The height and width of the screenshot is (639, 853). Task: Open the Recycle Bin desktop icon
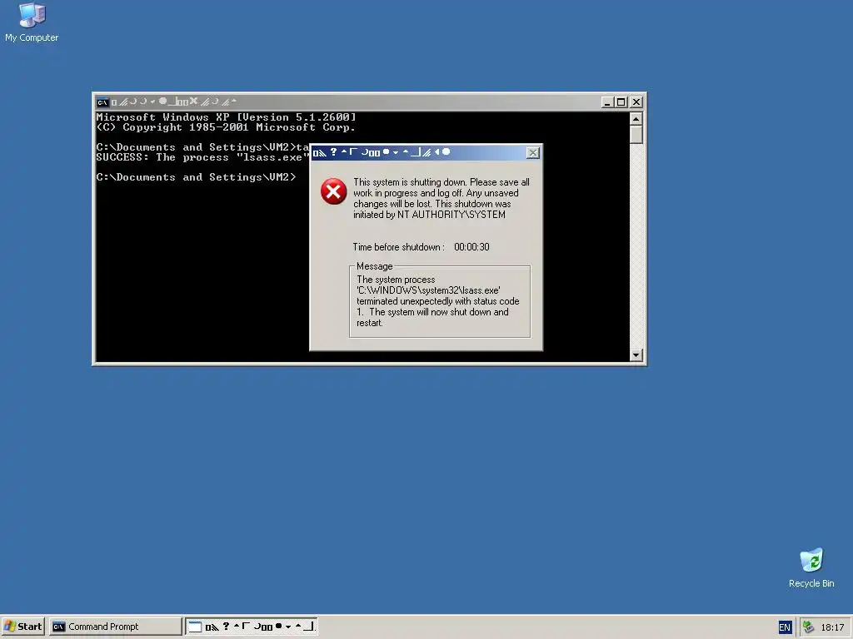(811, 568)
